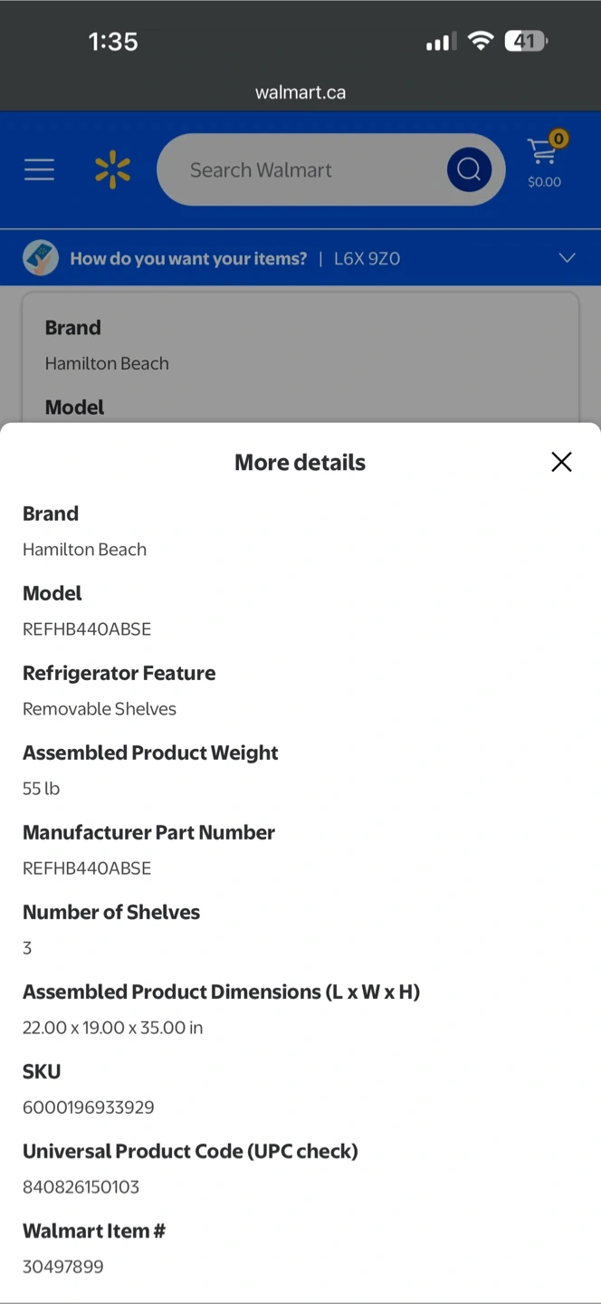Image resolution: width=601 pixels, height=1304 pixels.
Task: Tap the Wi-Fi status icon
Action: pyautogui.click(x=481, y=41)
